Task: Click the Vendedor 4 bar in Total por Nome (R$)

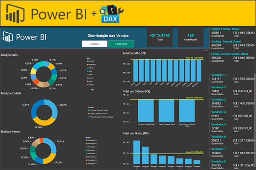Action: pyautogui.click(x=197, y=162)
